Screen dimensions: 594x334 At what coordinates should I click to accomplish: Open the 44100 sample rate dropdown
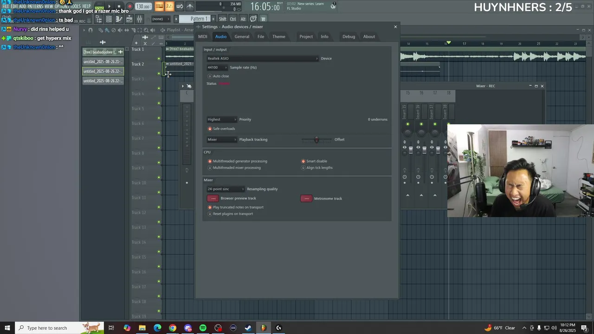(x=217, y=67)
